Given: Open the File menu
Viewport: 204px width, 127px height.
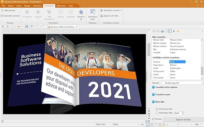Looking at the screenshot, I should click(x=3, y=6).
